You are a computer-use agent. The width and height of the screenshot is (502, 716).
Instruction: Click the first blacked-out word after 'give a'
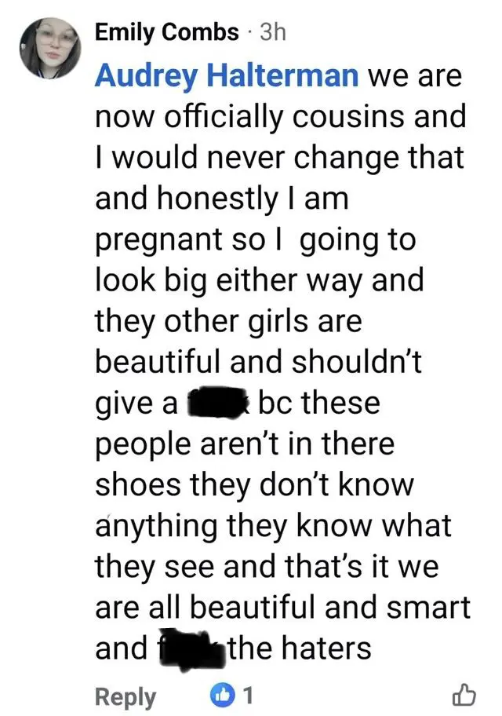pos(218,404)
